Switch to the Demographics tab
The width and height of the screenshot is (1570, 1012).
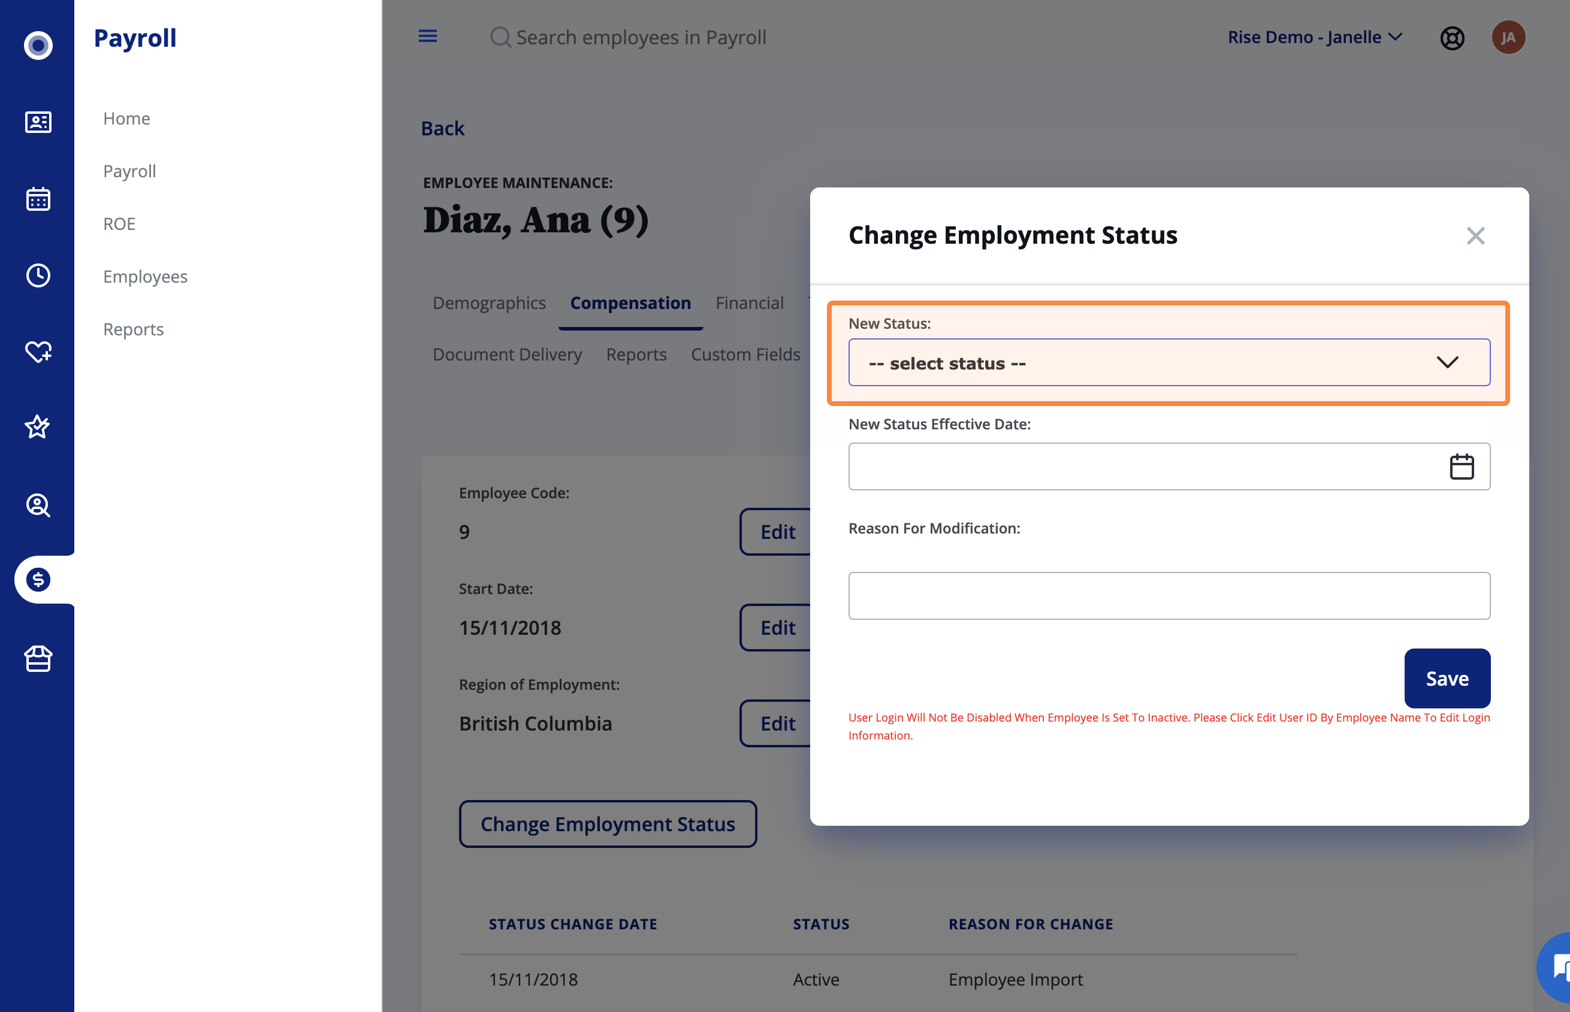(489, 303)
